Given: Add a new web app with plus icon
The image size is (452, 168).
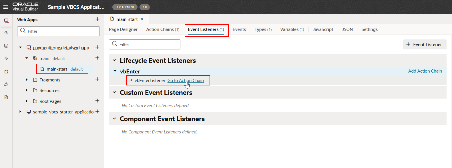Looking at the screenshot, I should click(x=97, y=19).
